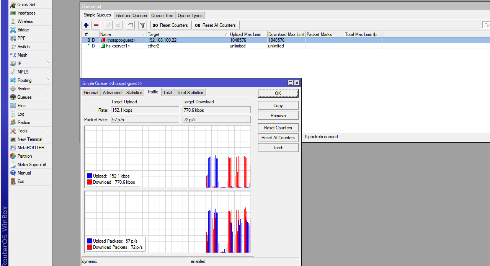Open the PPP sidebar icon

tap(13, 38)
